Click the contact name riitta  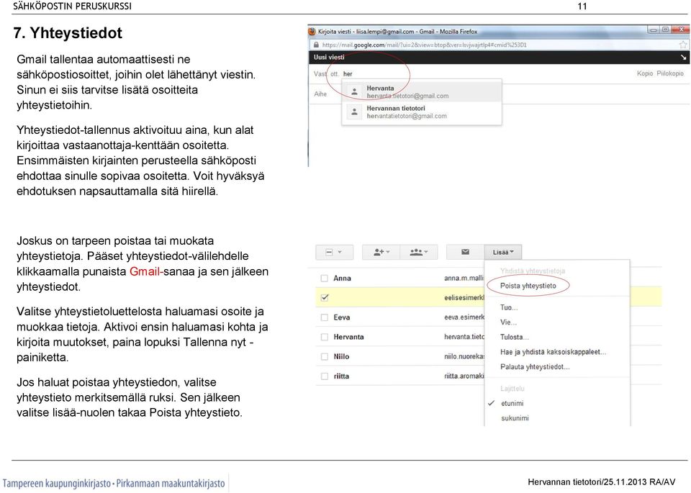pyautogui.click(x=341, y=376)
